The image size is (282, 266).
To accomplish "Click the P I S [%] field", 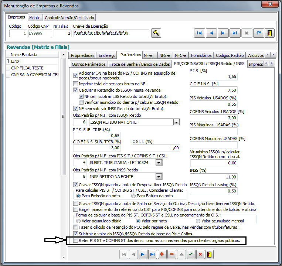I will 214,76.
